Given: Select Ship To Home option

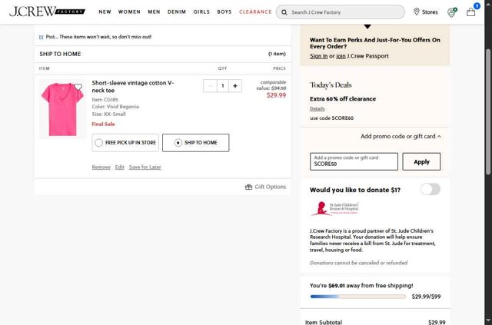Looking at the screenshot, I should 196,143.
